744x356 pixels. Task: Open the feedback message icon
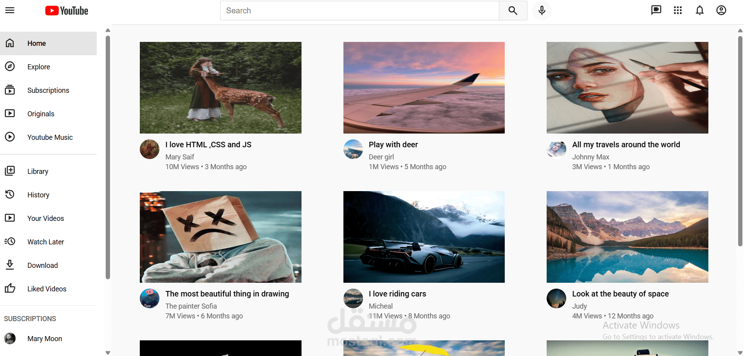pos(656,11)
